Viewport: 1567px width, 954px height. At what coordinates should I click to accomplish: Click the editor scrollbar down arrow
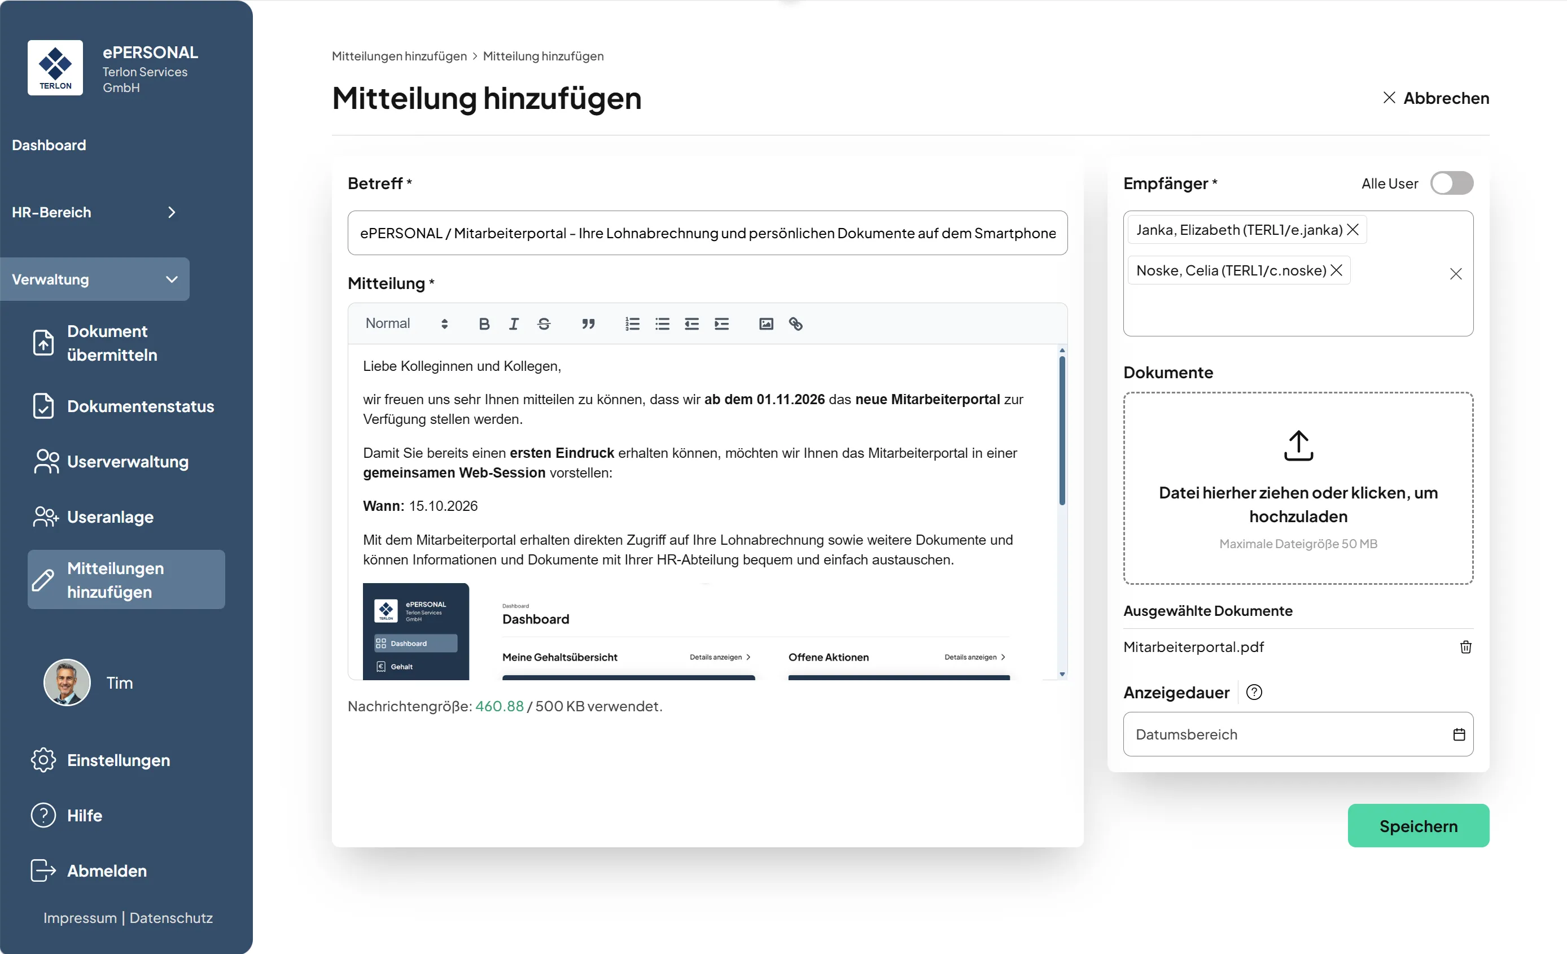pos(1062,674)
